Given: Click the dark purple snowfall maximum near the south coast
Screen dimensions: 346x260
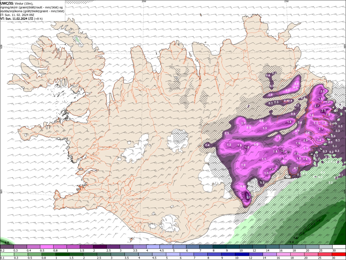Looking at the screenshot, I should (x=247, y=196).
